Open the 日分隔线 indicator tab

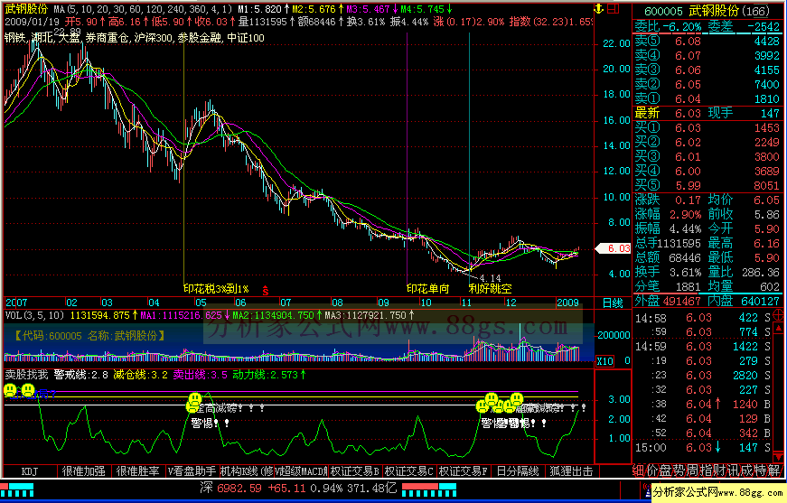click(518, 471)
